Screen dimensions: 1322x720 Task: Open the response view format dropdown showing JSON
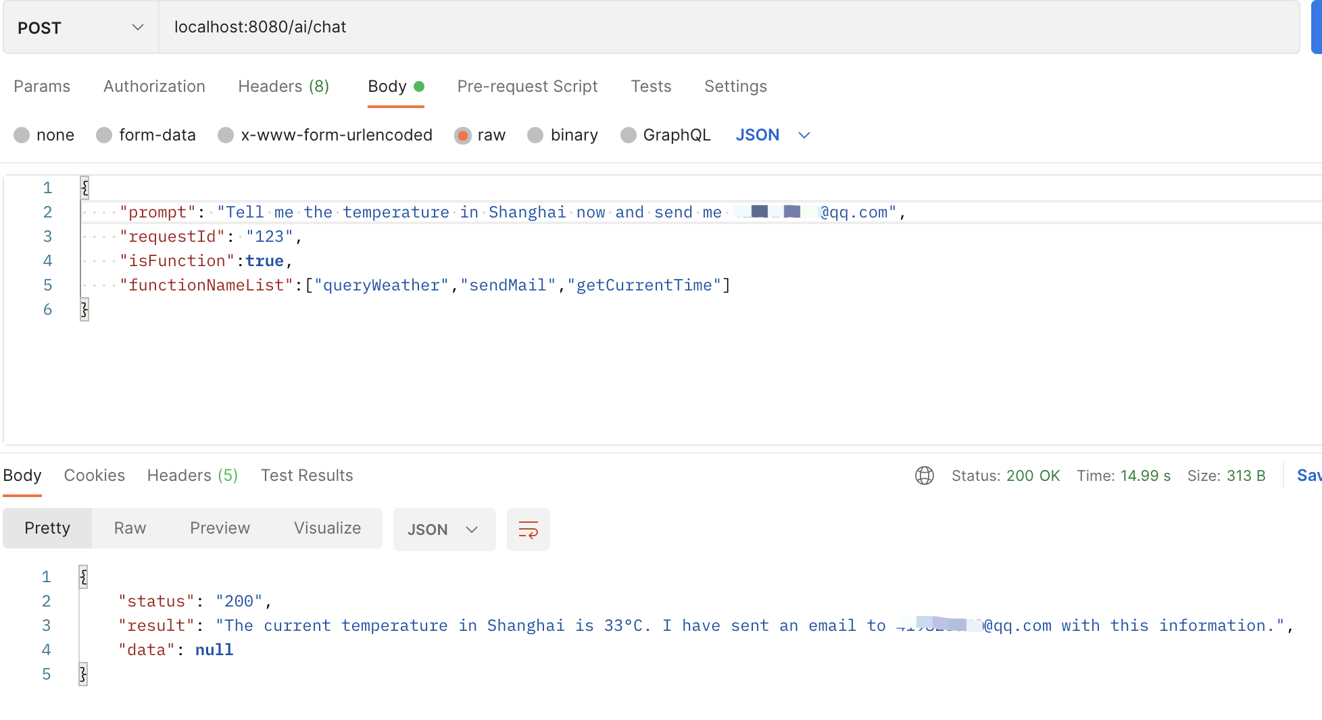pyautogui.click(x=444, y=530)
